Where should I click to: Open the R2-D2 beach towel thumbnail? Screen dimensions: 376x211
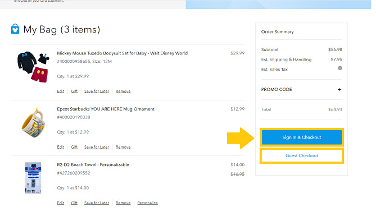tap(33, 178)
